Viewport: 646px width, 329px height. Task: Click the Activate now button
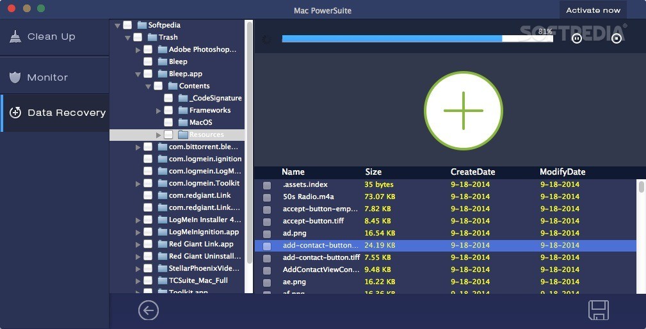click(x=593, y=10)
